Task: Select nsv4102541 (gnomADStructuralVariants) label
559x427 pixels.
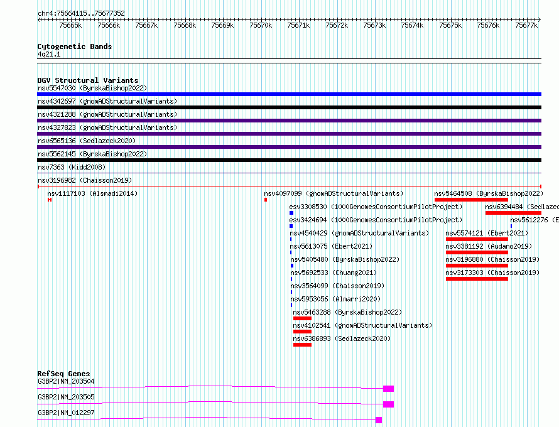Action: coord(362,325)
